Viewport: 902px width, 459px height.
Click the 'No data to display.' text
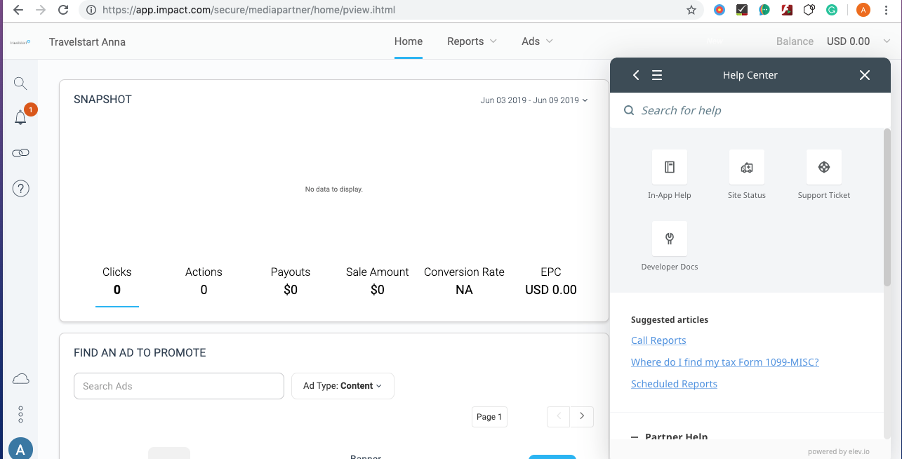point(334,189)
